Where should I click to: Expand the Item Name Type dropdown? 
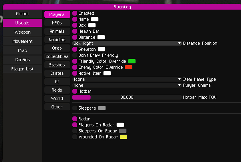pos(127,79)
